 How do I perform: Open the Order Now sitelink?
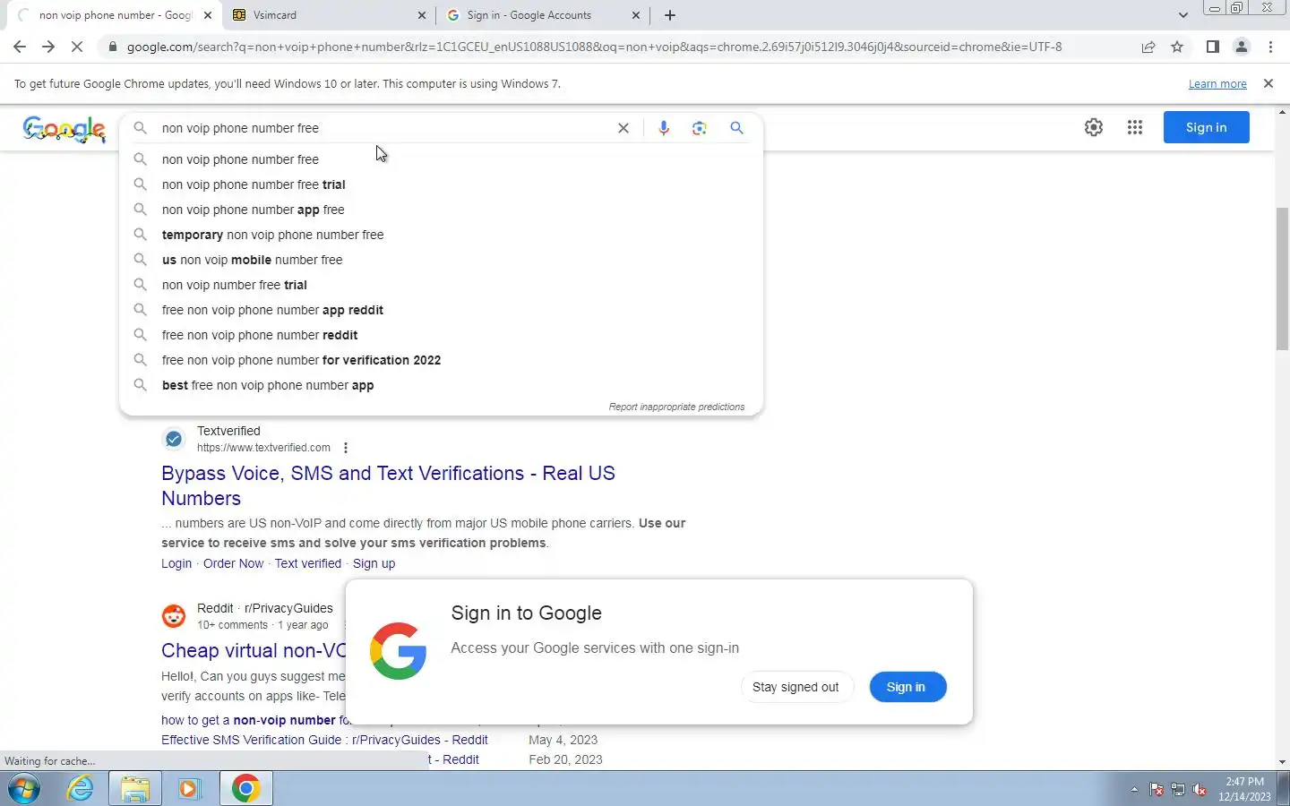tap(233, 563)
